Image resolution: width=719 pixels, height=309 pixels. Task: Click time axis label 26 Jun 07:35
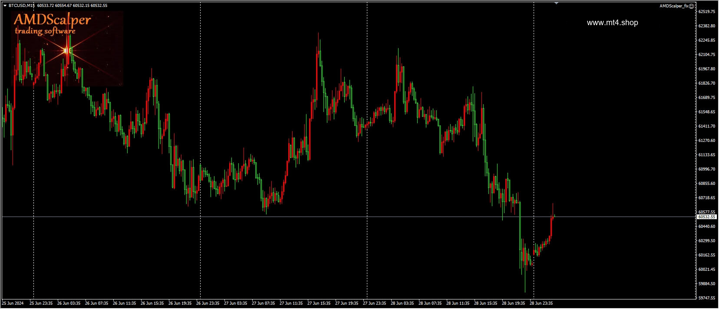[x=96, y=303]
